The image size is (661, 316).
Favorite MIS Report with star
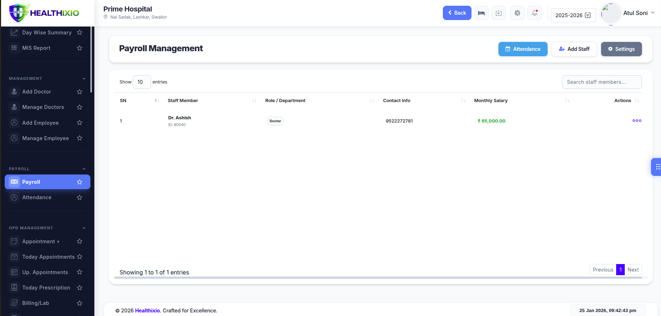pos(80,48)
